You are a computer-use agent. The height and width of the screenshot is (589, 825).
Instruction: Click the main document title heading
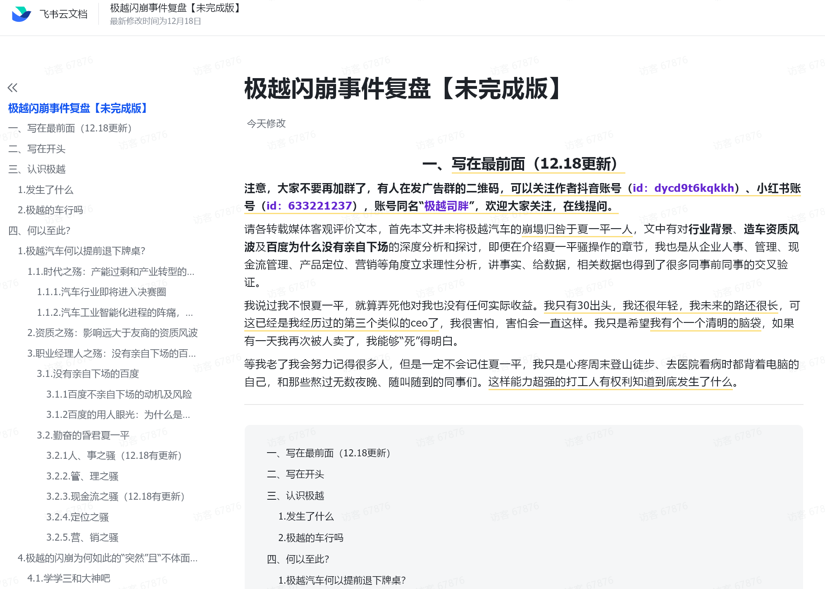click(403, 89)
